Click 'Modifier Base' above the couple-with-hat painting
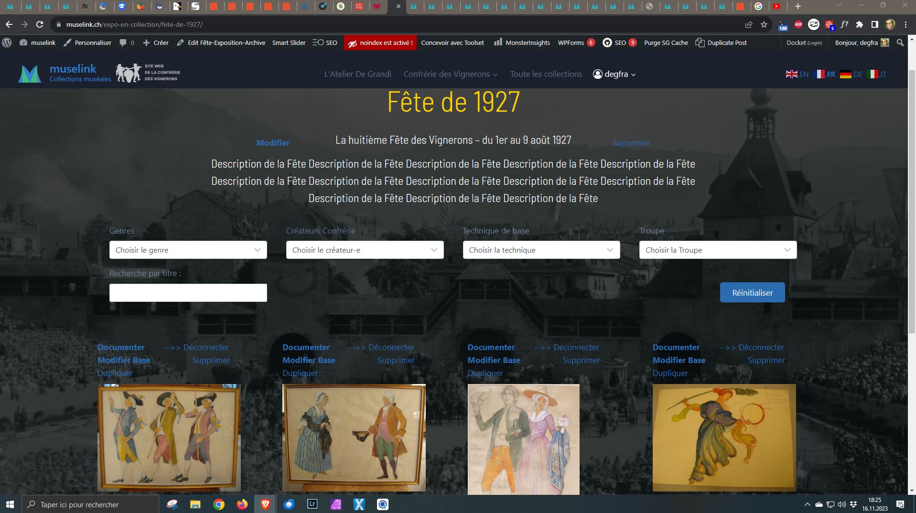 click(309, 360)
